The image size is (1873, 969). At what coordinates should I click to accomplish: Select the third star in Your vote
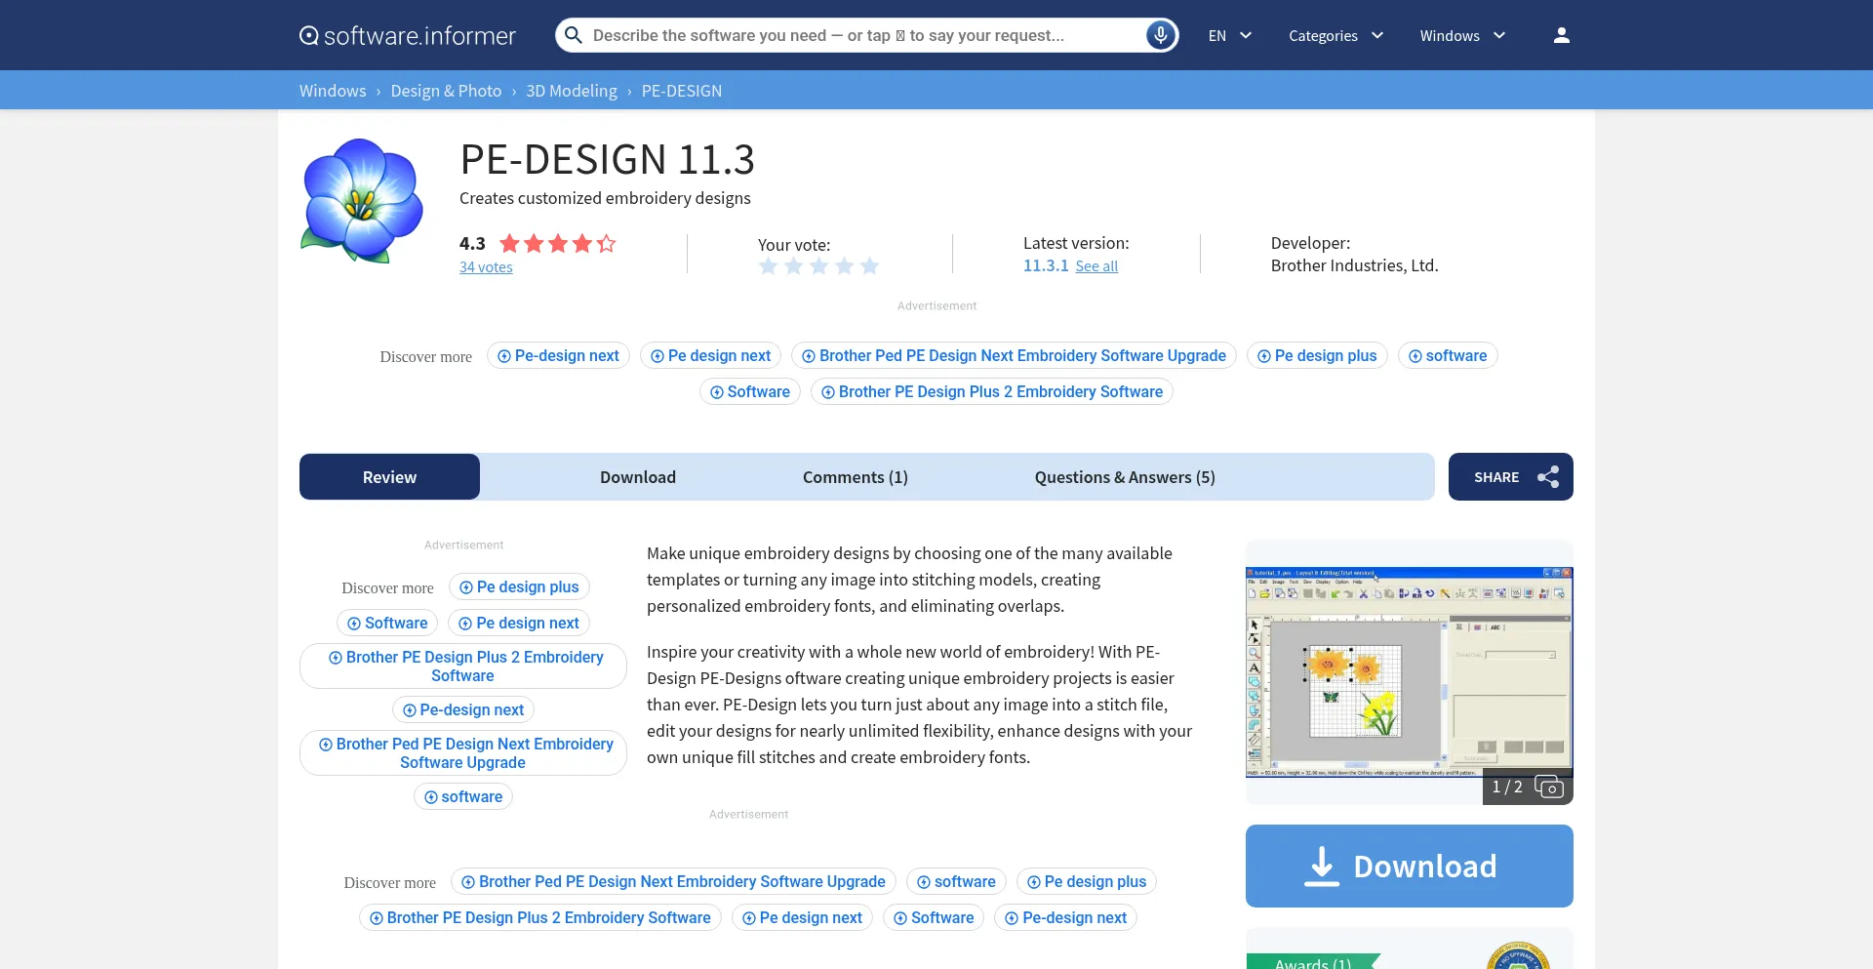coord(819,266)
